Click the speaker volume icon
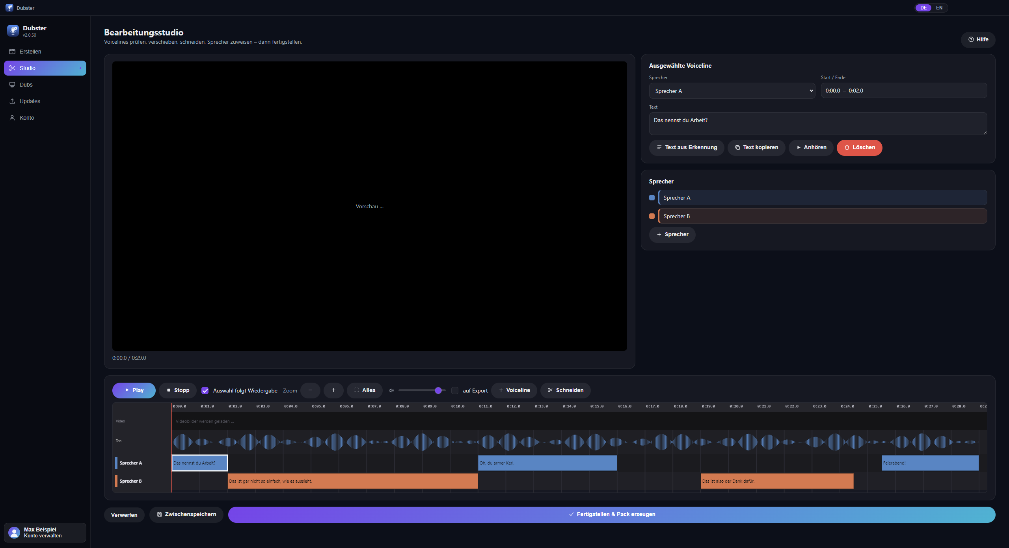Viewport: 1009px width, 548px height. click(391, 391)
